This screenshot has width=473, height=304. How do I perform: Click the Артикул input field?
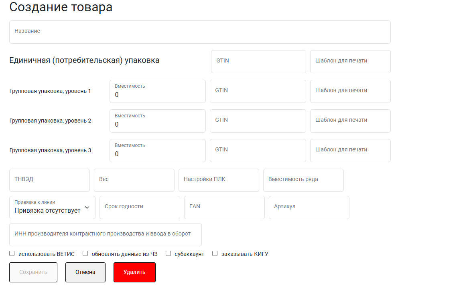tap(309, 207)
